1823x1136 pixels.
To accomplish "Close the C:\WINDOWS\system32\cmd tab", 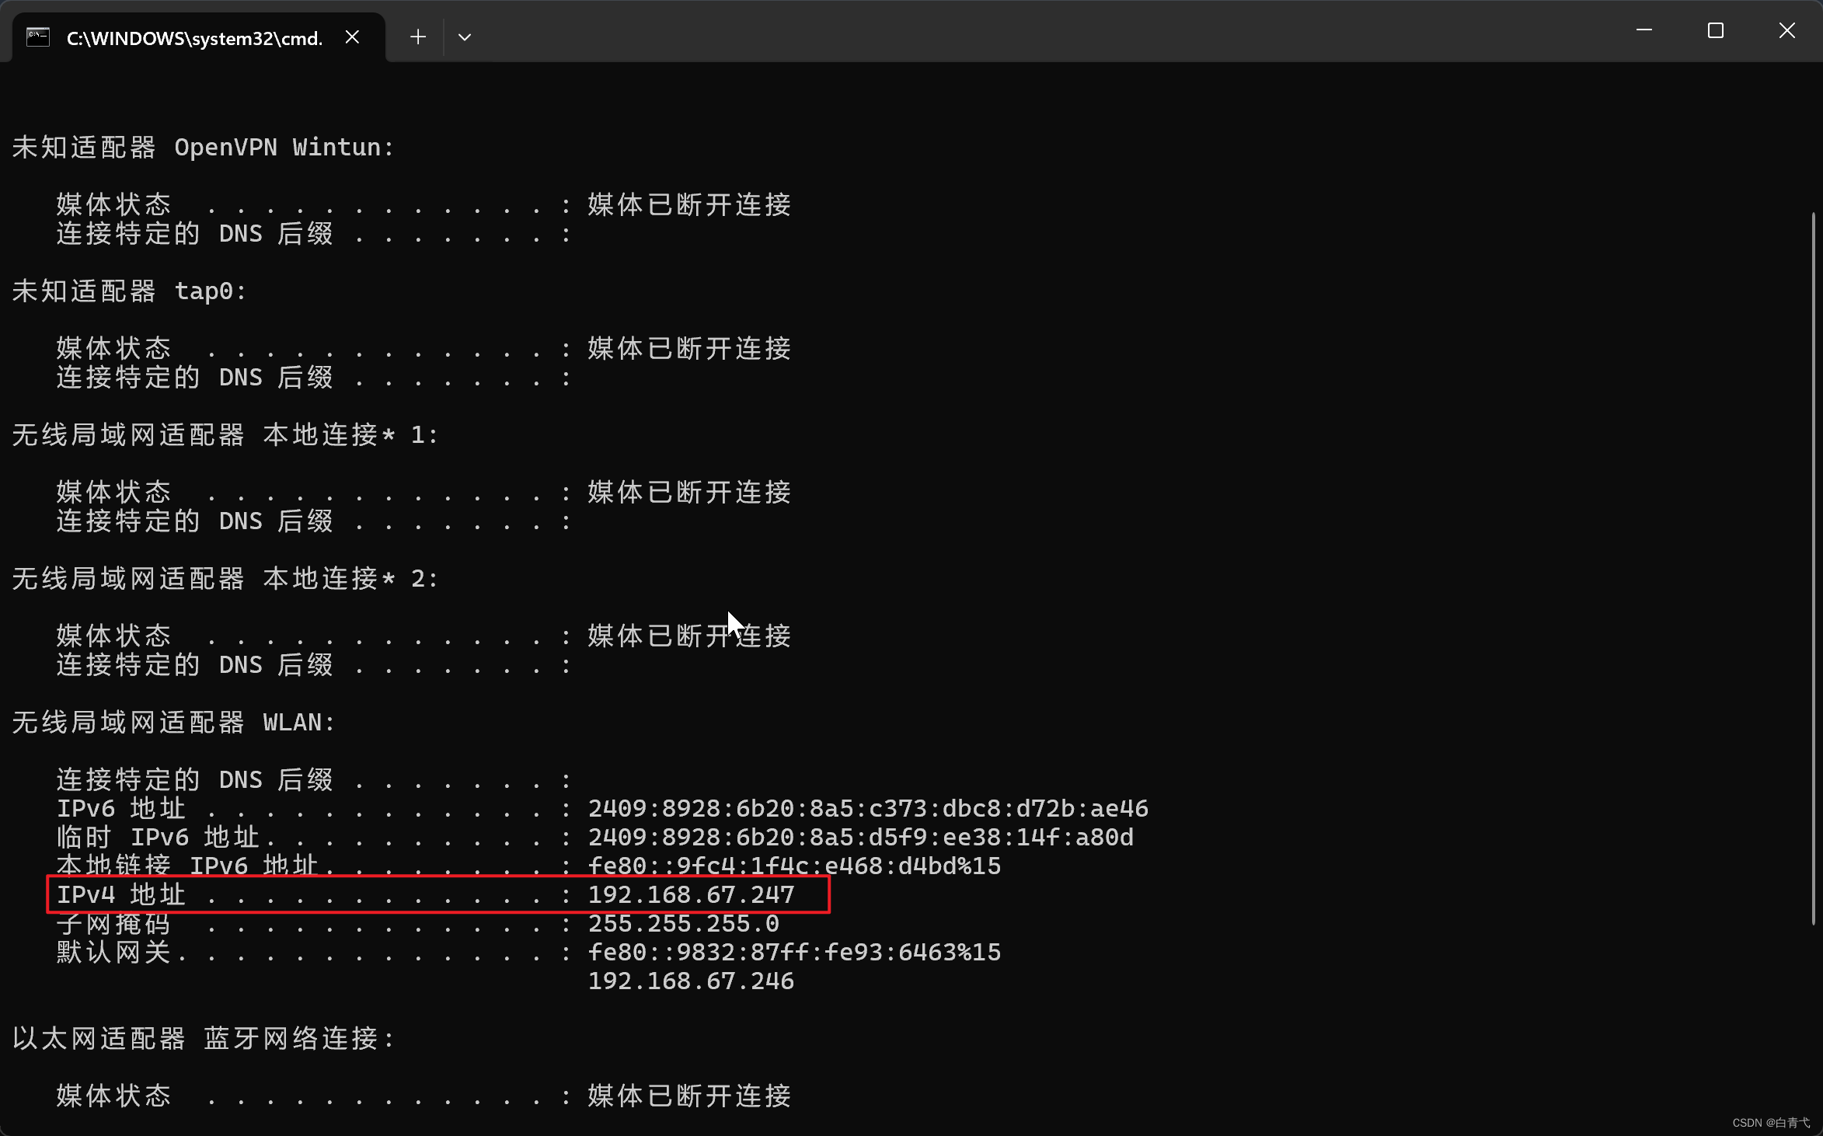I will tap(352, 36).
